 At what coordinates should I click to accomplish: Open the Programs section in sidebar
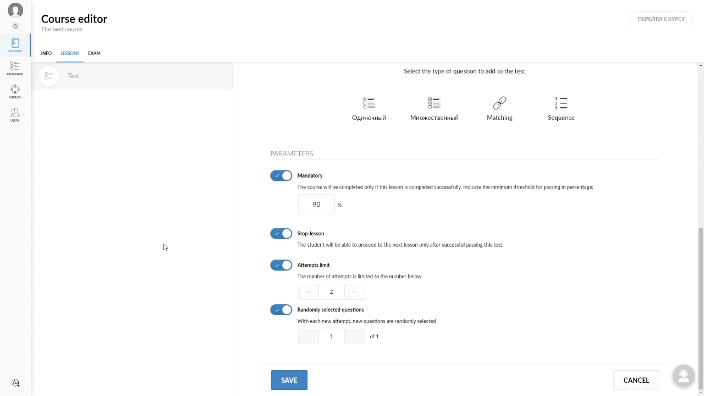pyautogui.click(x=15, y=68)
